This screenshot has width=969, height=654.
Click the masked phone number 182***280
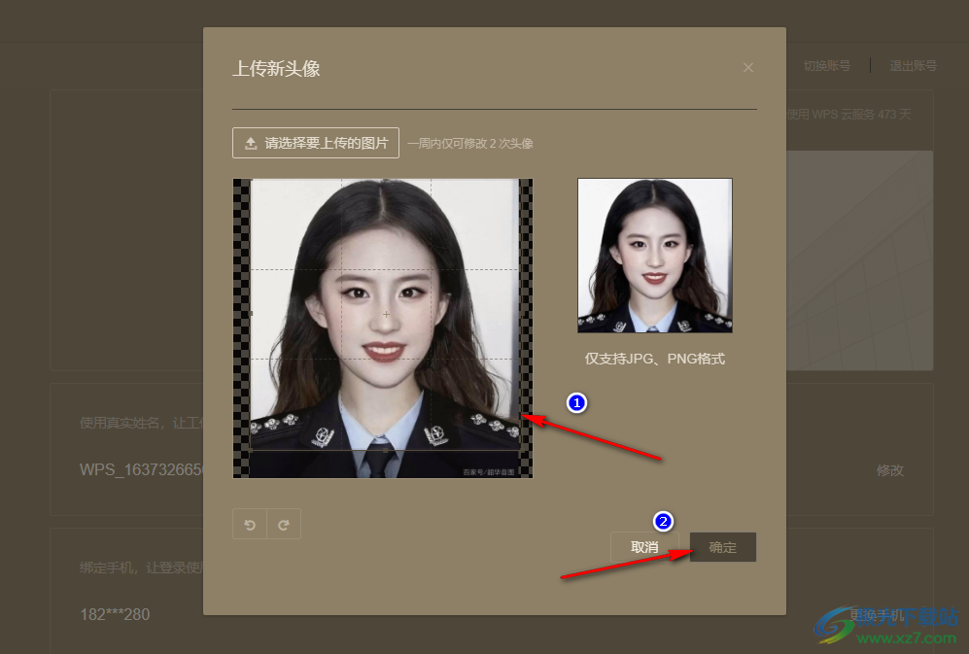click(115, 615)
